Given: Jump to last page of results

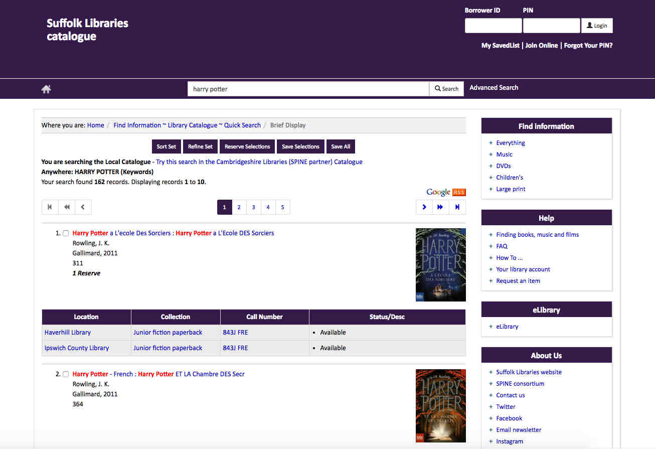Looking at the screenshot, I should pos(457,207).
